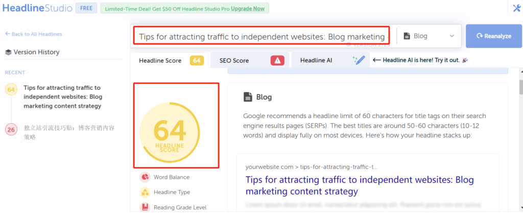The width and height of the screenshot is (523, 214).
Task: Click the headline text input field
Action: coord(261,36)
